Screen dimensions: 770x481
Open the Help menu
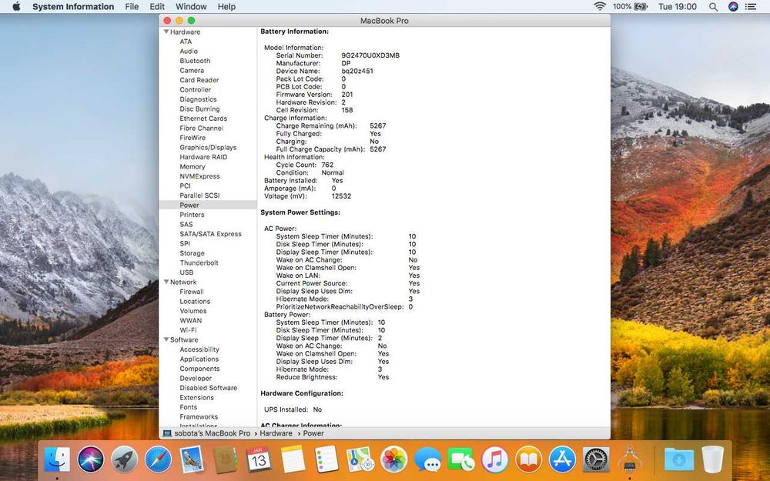(x=226, y=6)
